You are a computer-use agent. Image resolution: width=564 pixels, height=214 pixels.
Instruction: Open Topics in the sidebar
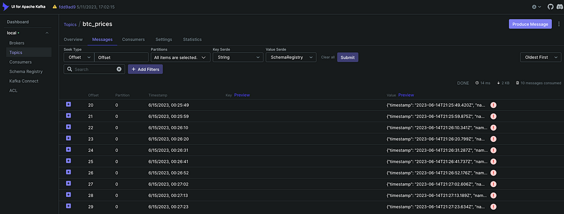pos(29,52)
